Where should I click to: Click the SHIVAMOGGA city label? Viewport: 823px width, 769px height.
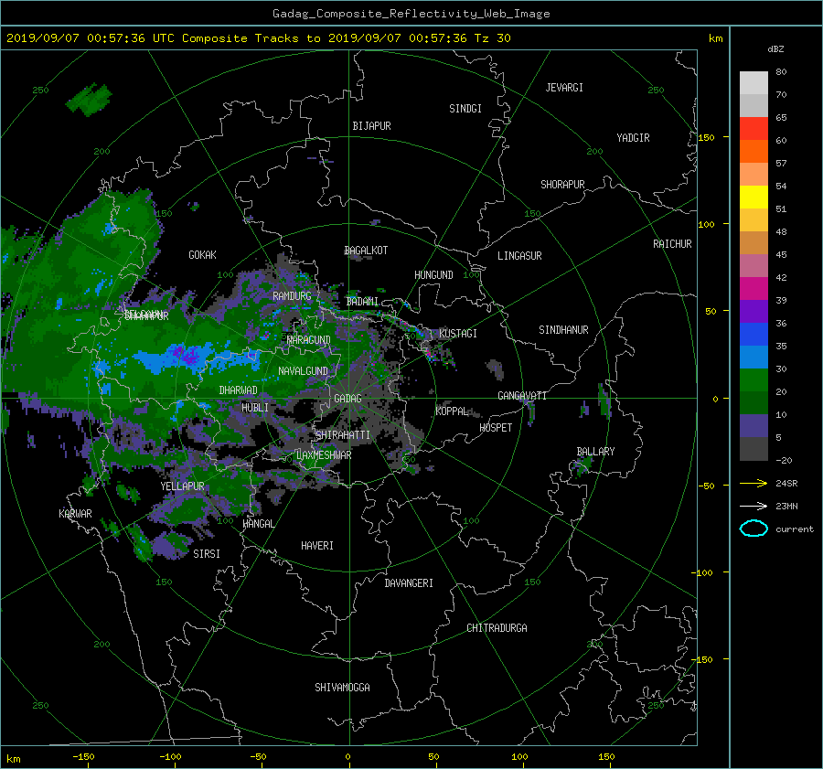[x=342, y=688]
